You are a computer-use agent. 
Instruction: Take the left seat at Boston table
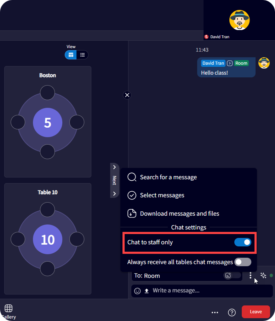tap(18, 122)
